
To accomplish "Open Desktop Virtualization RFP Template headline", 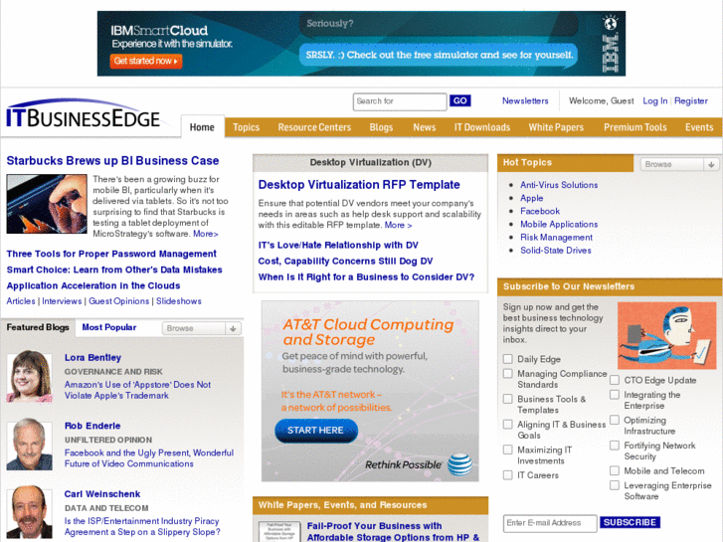I will (359, 185).
